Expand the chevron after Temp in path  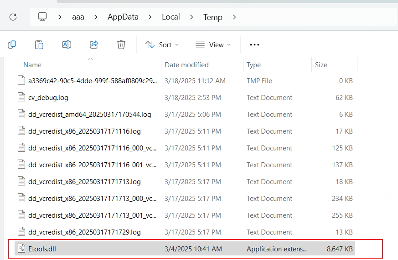[x=234, y=17]
